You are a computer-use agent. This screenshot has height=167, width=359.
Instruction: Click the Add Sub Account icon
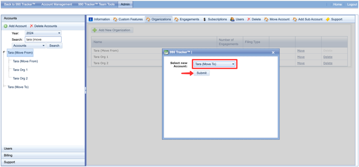point(295,19)
